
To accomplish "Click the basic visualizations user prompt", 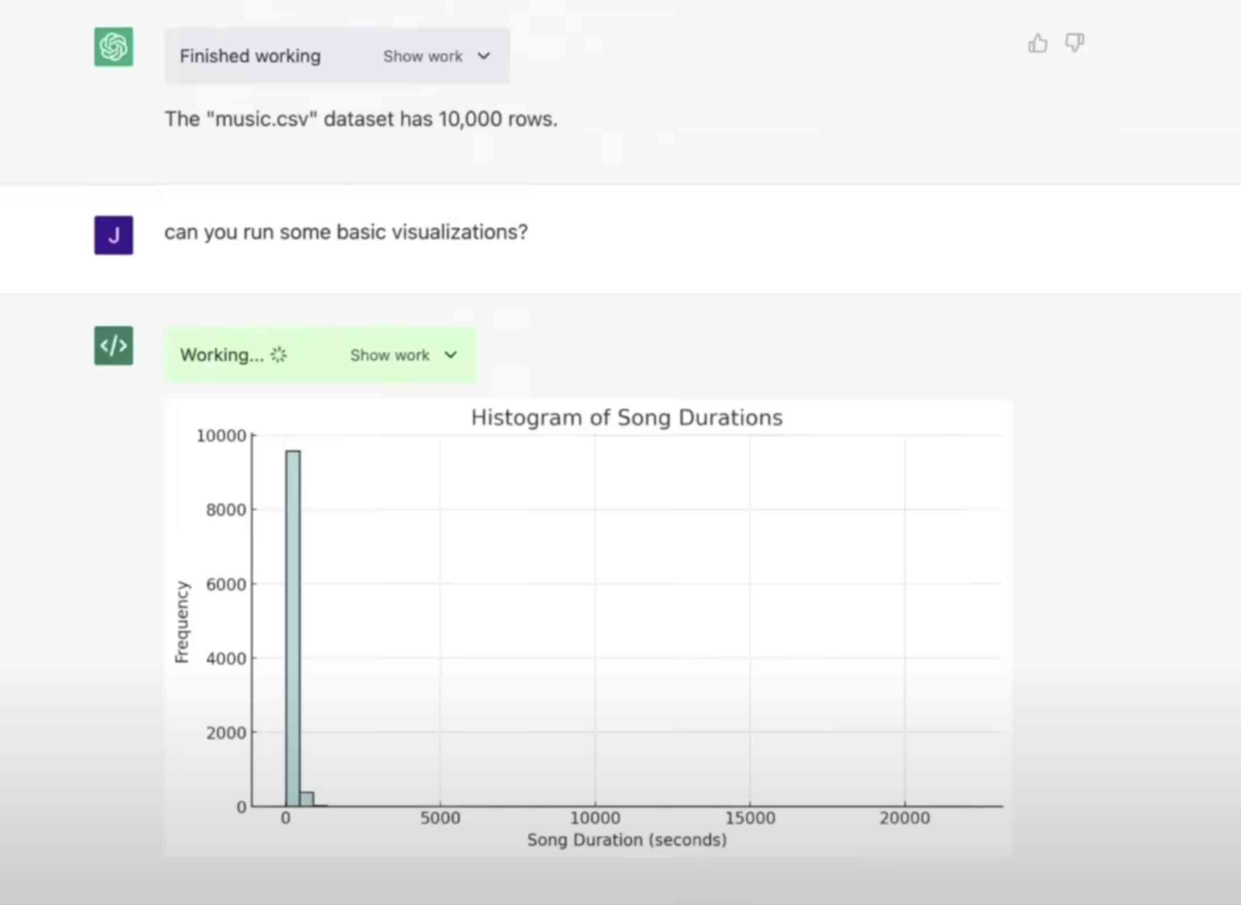I will pyautogui.click(x=346, y=232).
